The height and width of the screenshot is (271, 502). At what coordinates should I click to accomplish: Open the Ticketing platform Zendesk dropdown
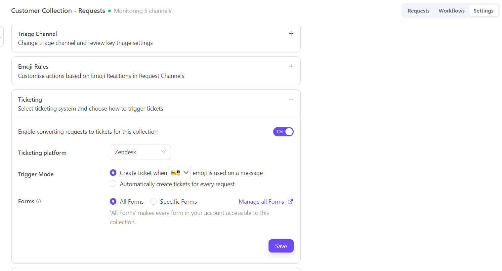click(140, 152)
